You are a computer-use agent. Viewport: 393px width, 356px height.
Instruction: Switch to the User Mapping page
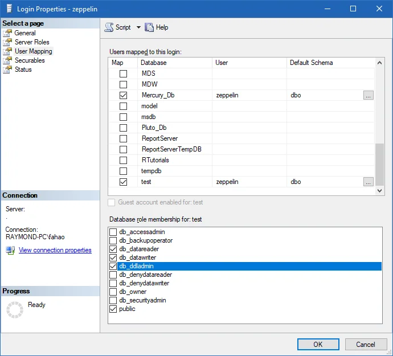(x=33, y=51)
